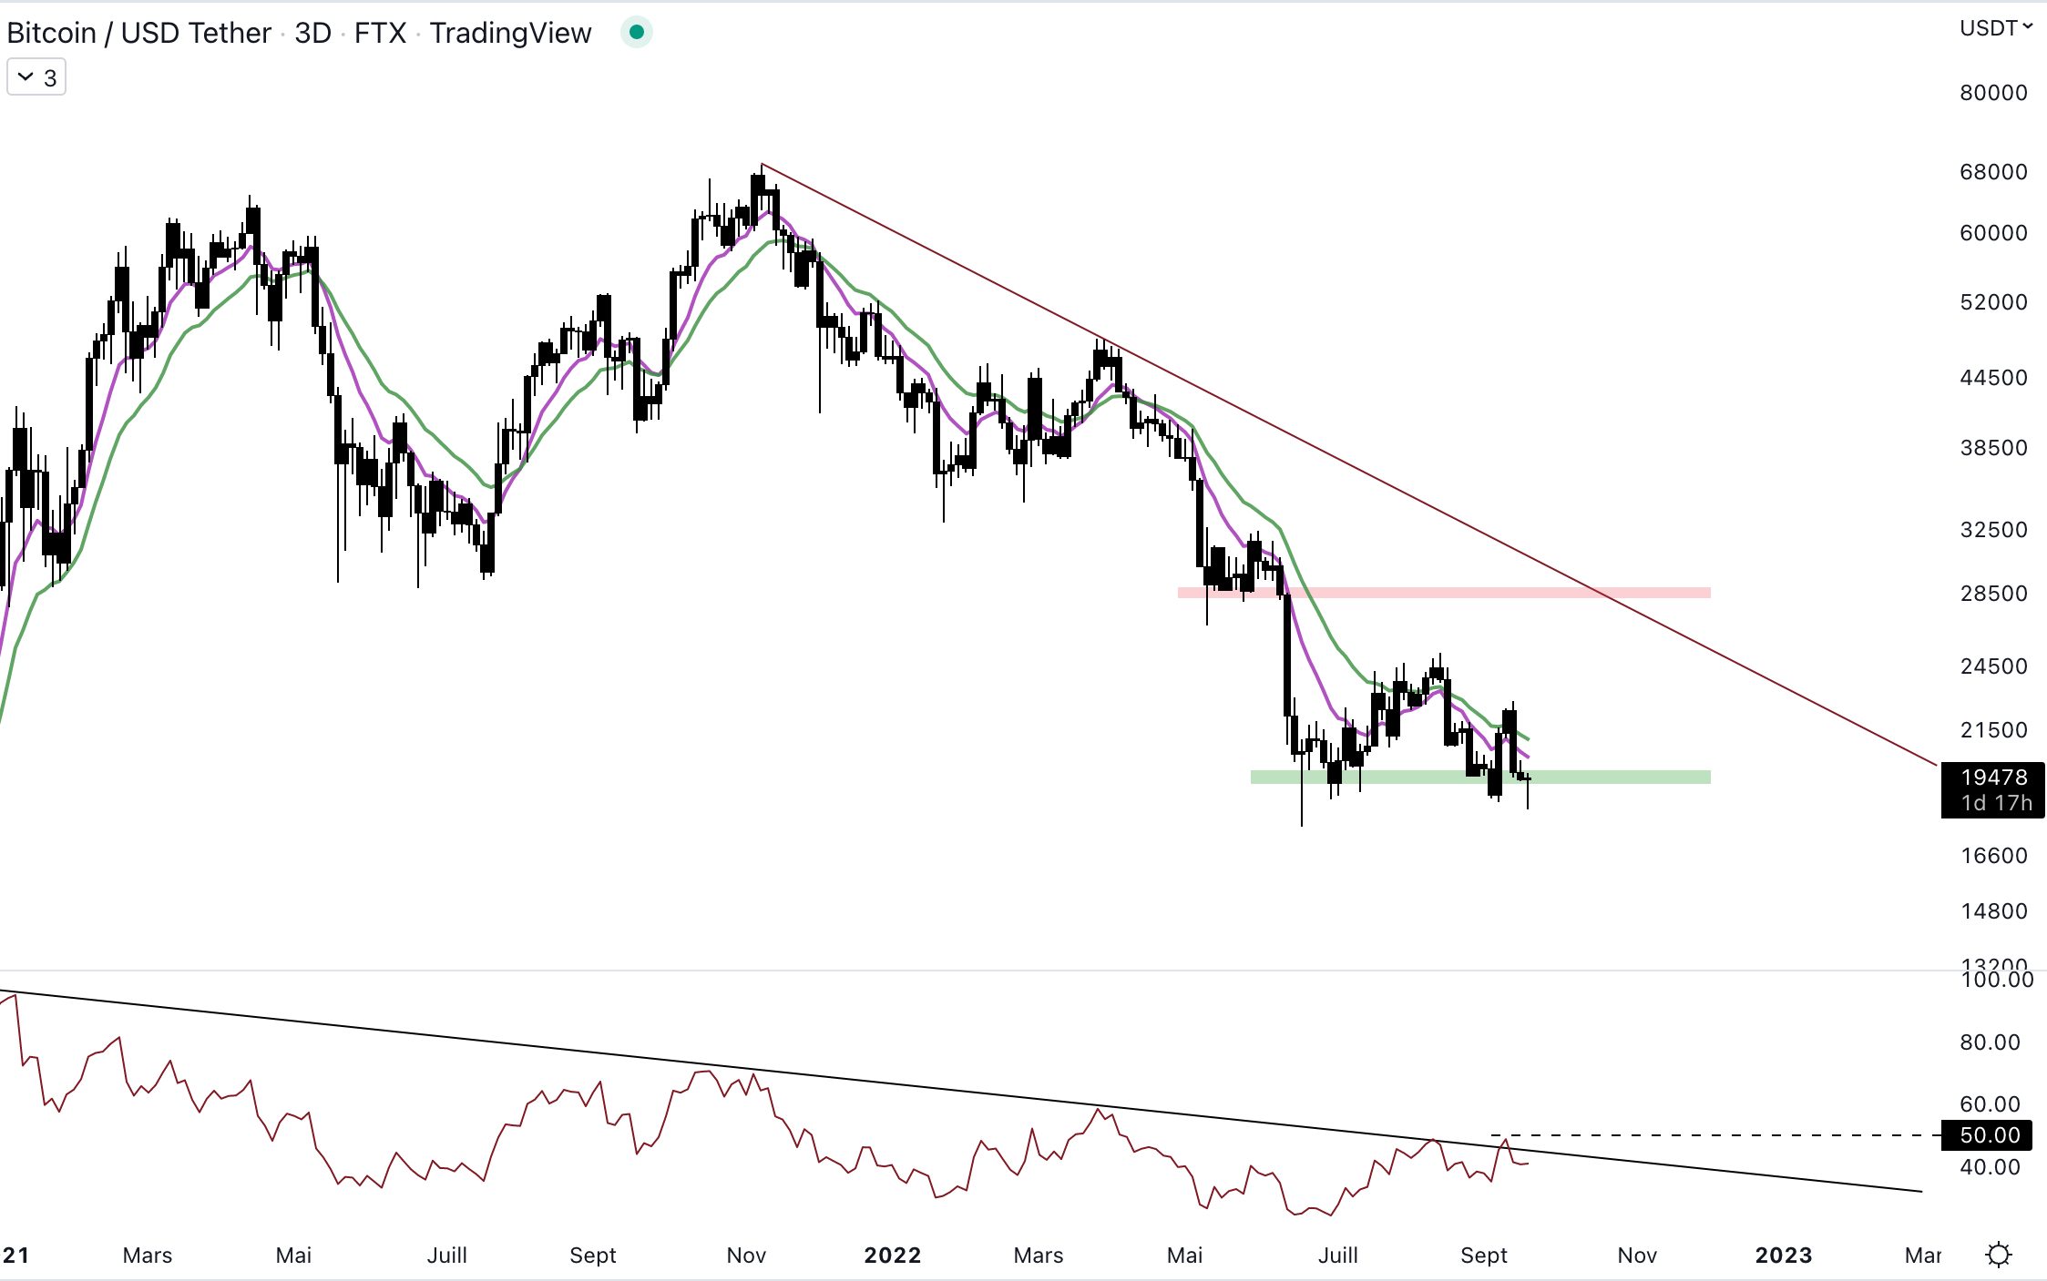The width and height of the screenshot is (2047, 1281).
Task: Click the Sept 2022 time axis label
Action: [x=1483, y=1256]
